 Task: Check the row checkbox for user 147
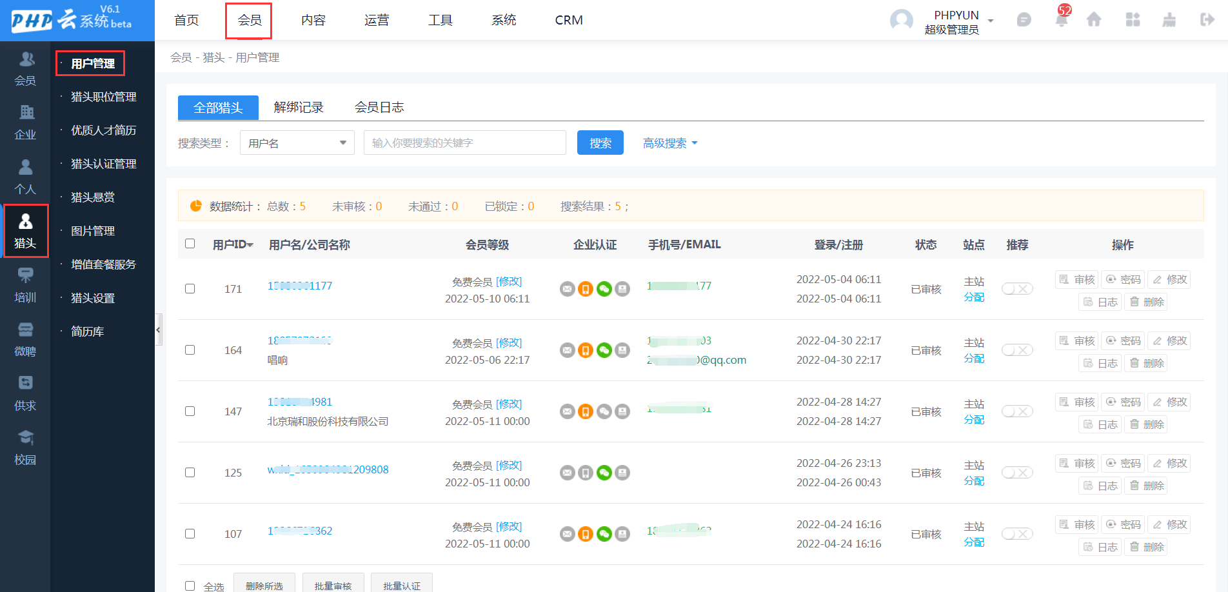(x=190, y=411)
